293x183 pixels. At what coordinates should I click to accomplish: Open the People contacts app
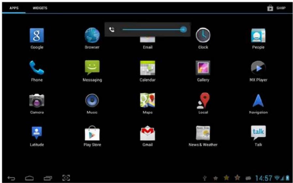(x=258, y=35)
